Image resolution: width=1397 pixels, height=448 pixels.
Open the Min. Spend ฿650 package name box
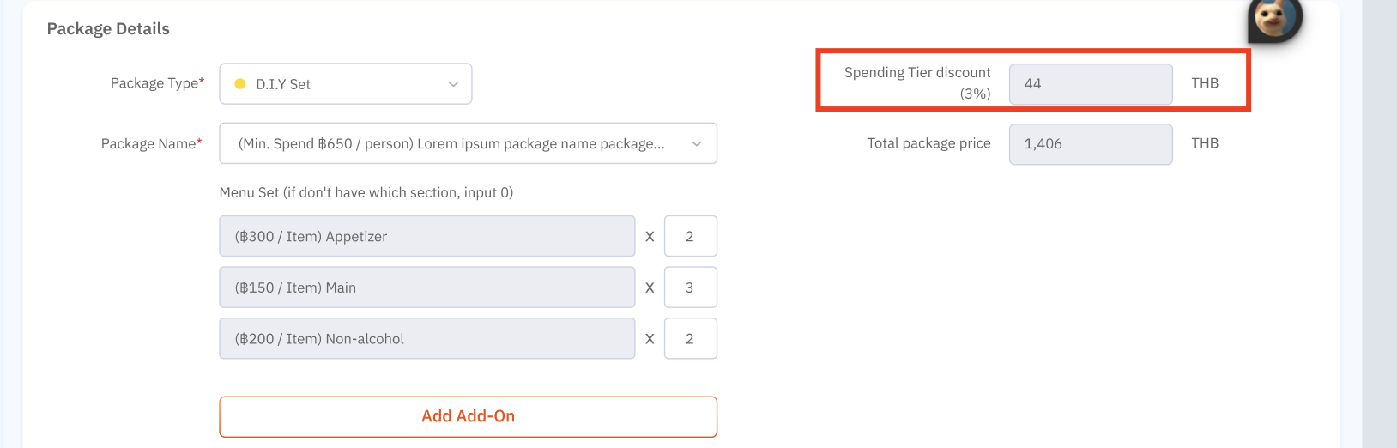pyautogui.click(x=451, y=143)
